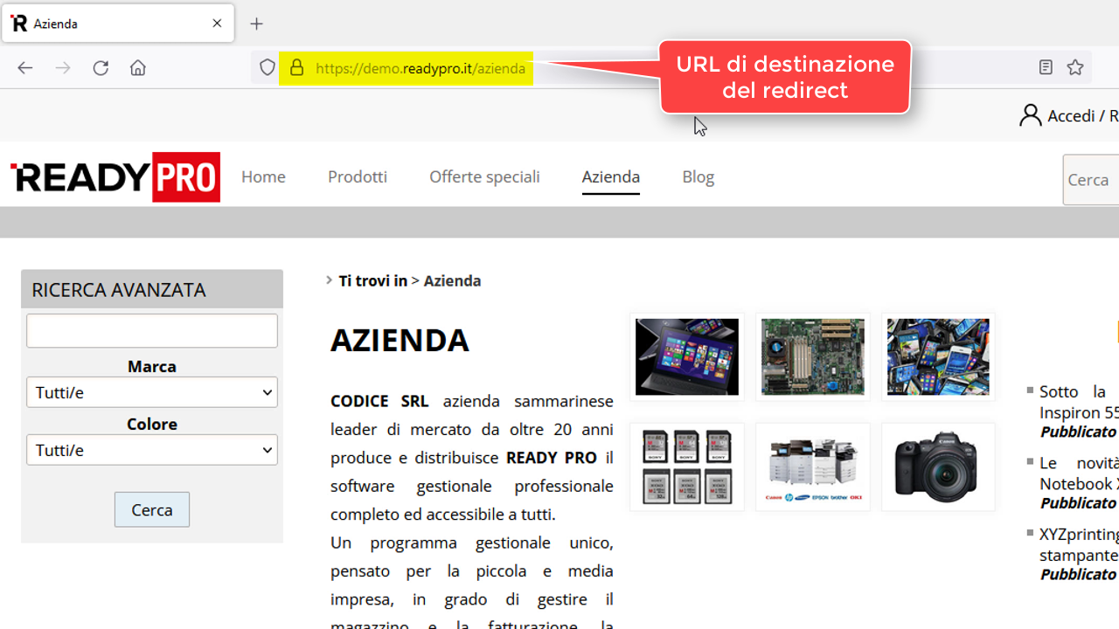Click the shield tracking protection icon

pyautogui.click(x=268, y=68)
